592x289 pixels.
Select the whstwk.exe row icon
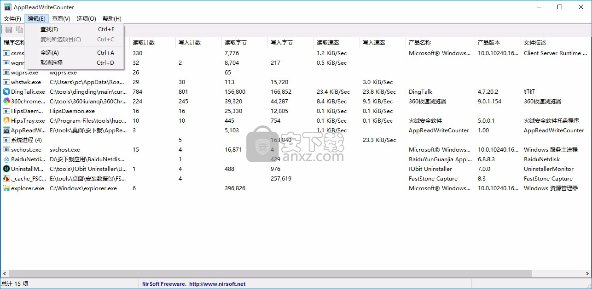[x=6, y=82]
